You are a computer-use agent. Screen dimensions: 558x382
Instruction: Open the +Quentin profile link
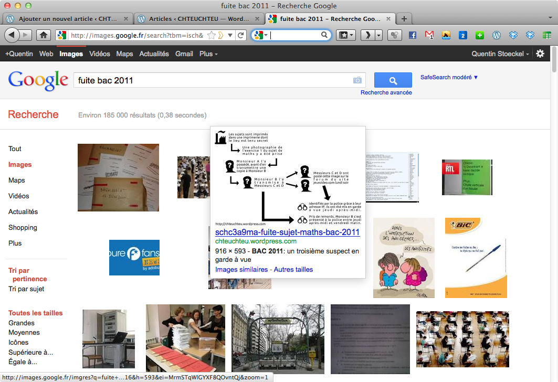pyautogui.click(x=19, y=54)
